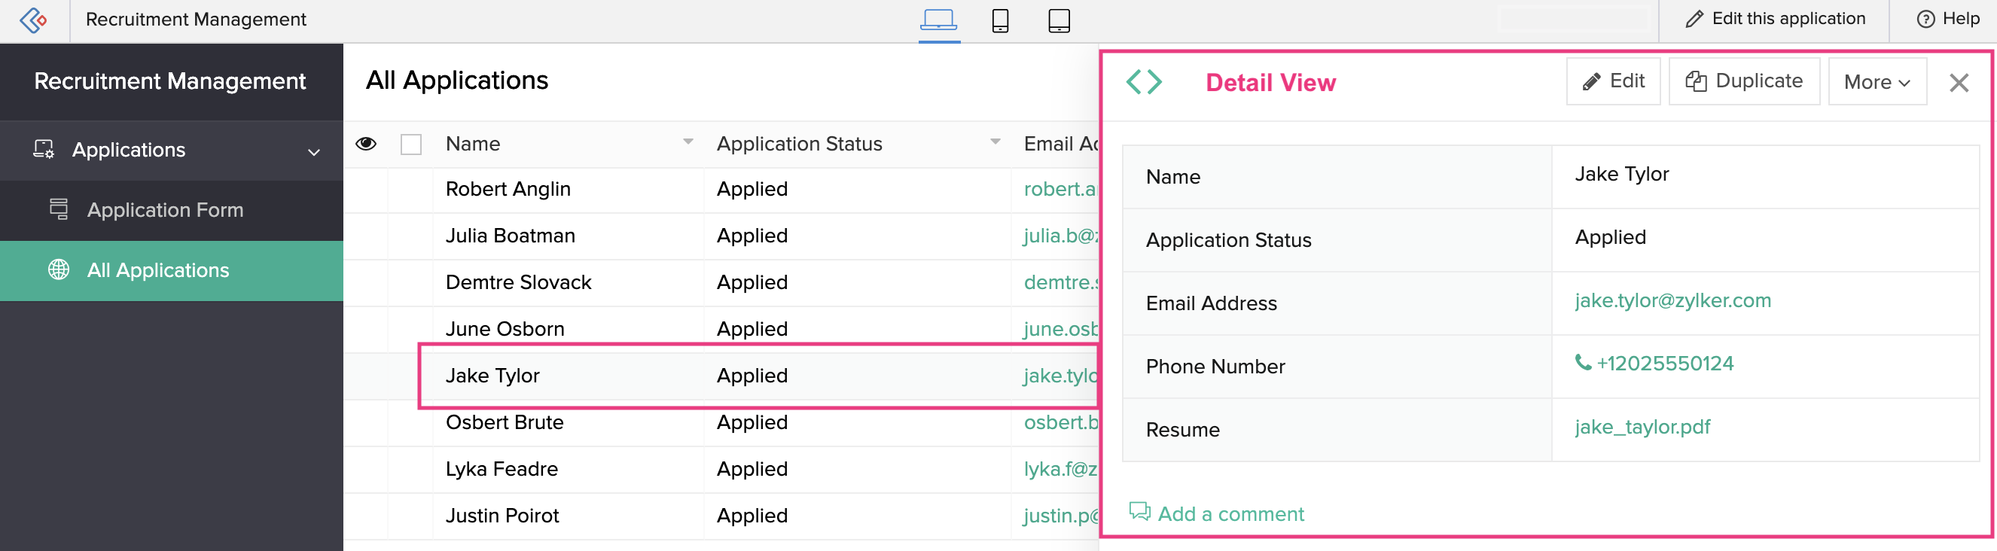The height and width of the screenshot is (551, 1997).
Task: Select All Applications in the sidebar
Action: (x=158, y=270)
